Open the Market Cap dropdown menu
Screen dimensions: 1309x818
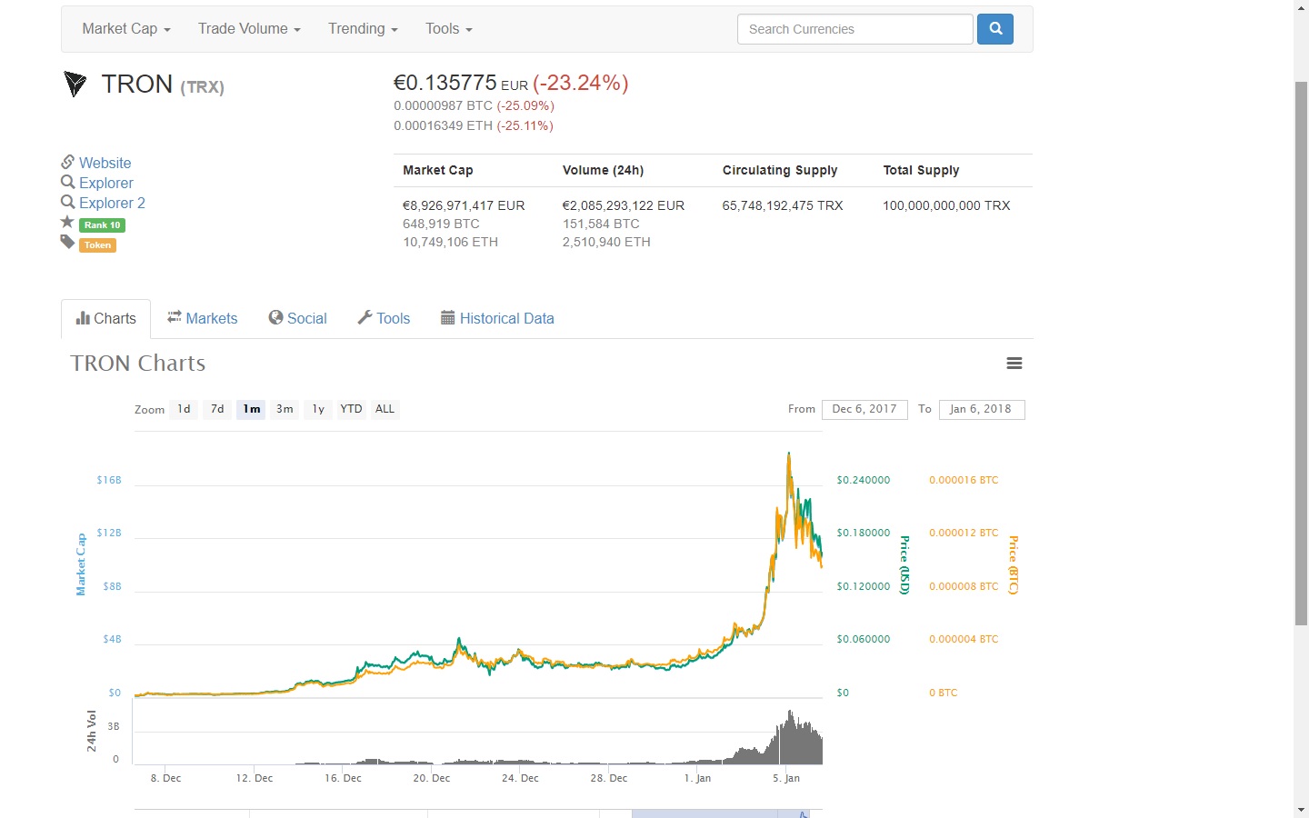(126, 29)
